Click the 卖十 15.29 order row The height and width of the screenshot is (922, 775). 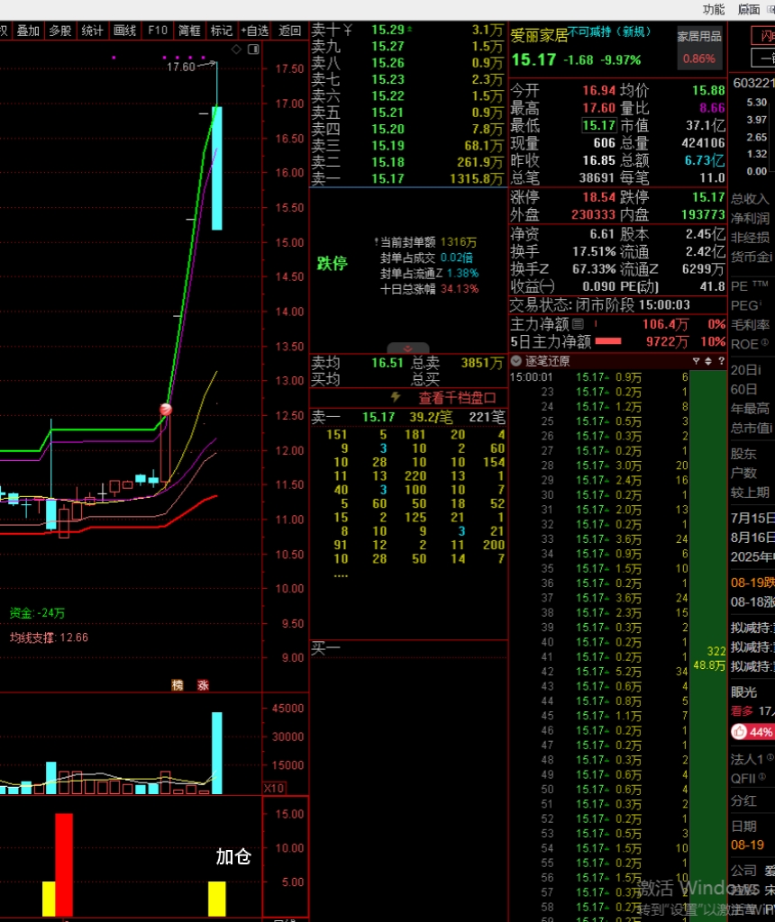(x=407, y=30)
